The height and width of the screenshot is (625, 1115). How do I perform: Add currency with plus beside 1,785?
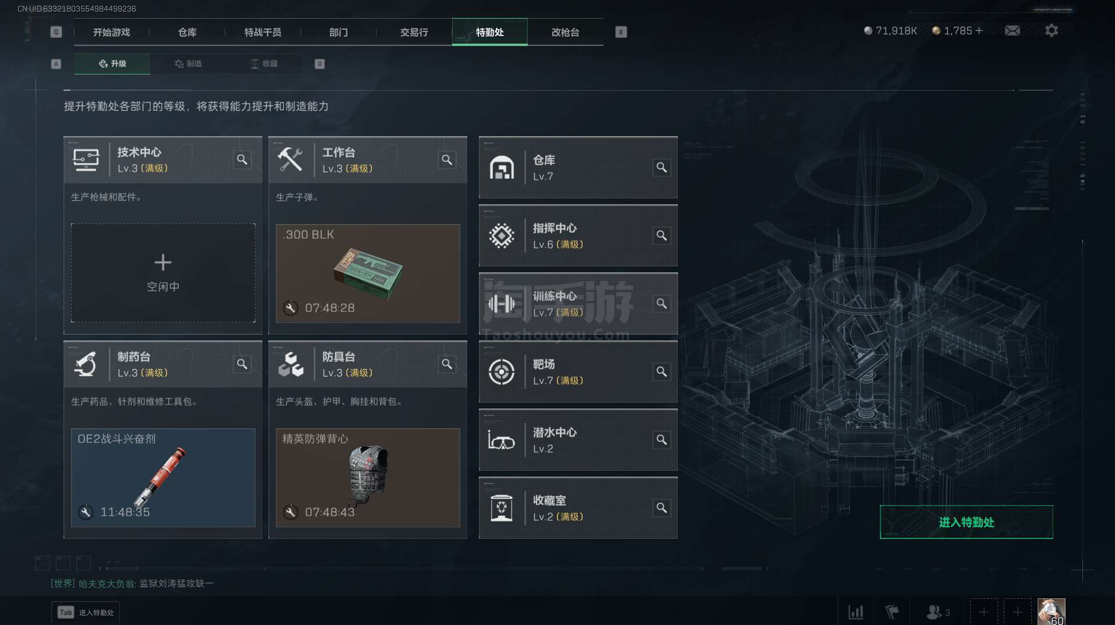[979, 31]
